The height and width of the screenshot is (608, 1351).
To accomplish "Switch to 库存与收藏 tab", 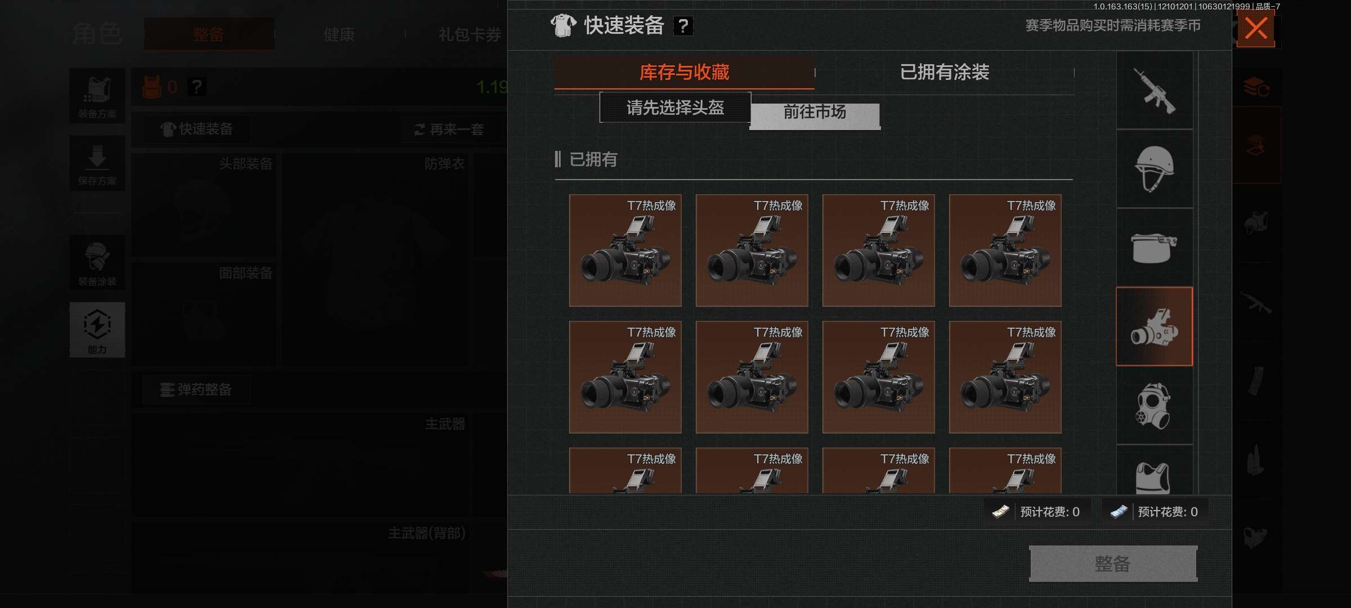I will click(684, 72).
